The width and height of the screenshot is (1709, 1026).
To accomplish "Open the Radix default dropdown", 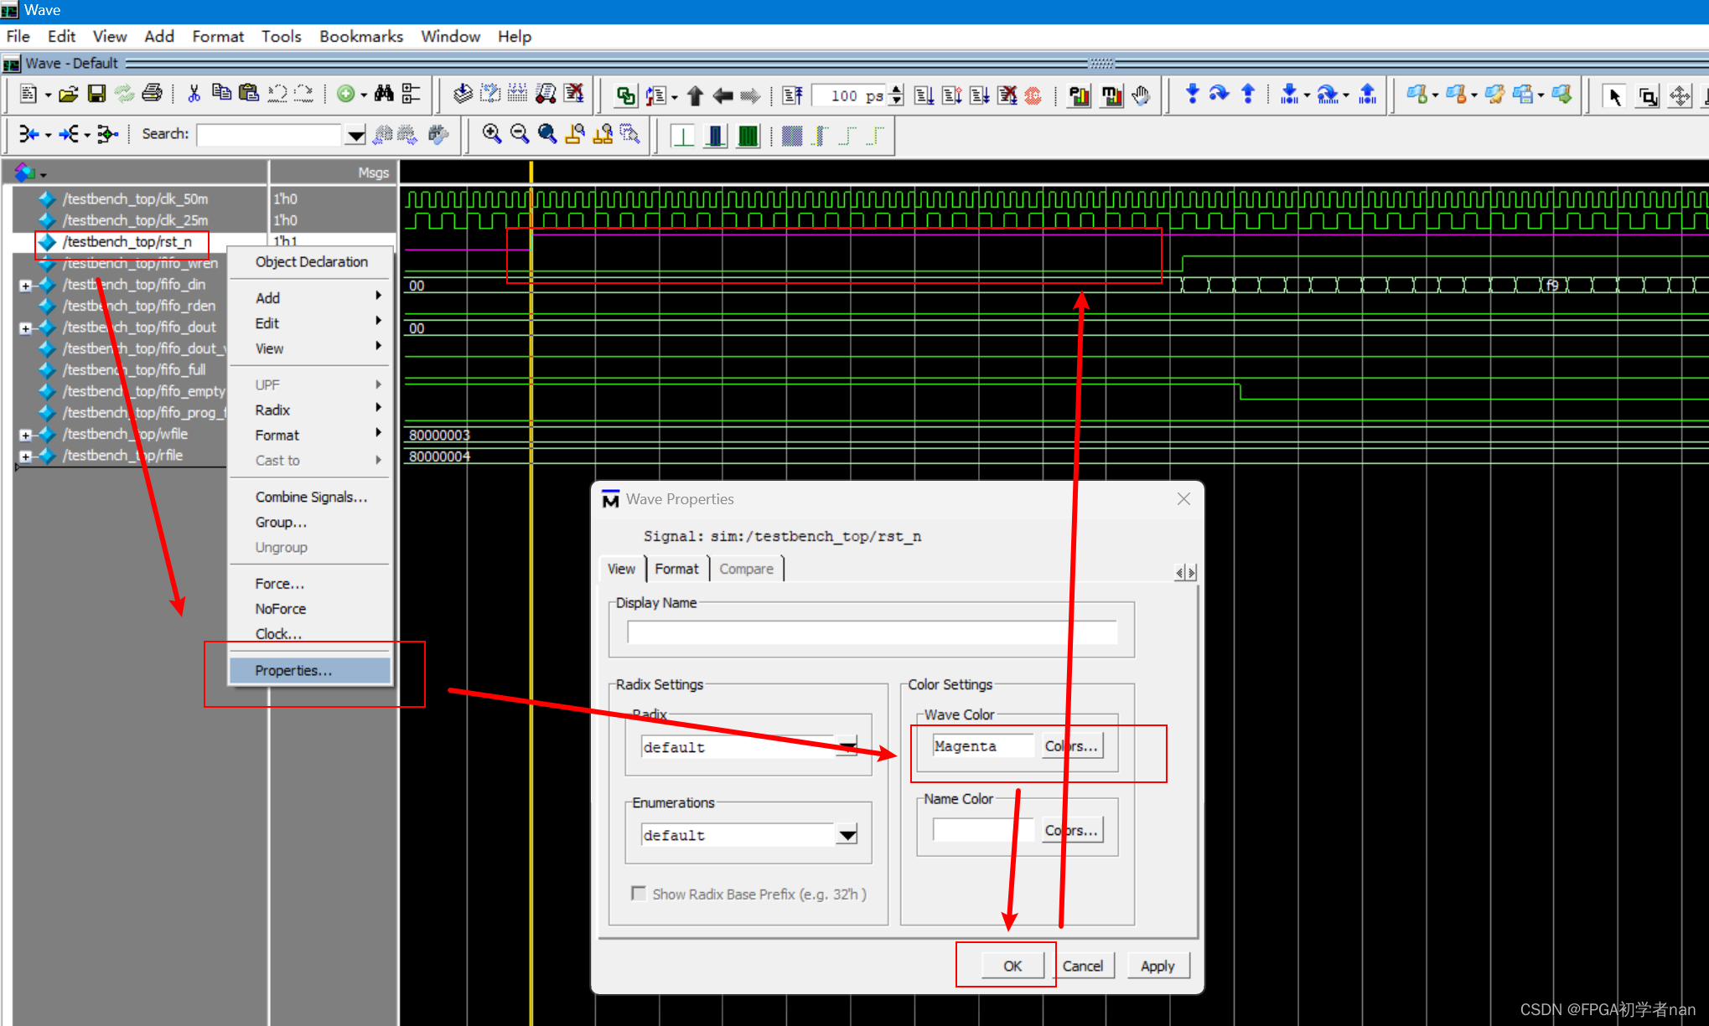I will click(847, 746).
